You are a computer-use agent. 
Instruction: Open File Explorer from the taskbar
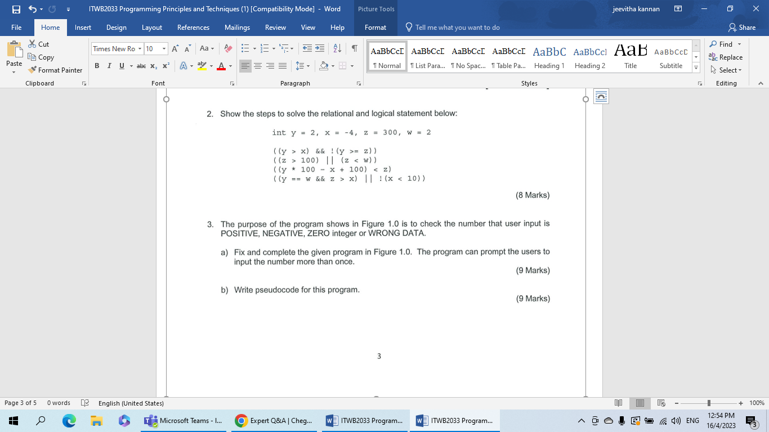click(x=97, y=421)
